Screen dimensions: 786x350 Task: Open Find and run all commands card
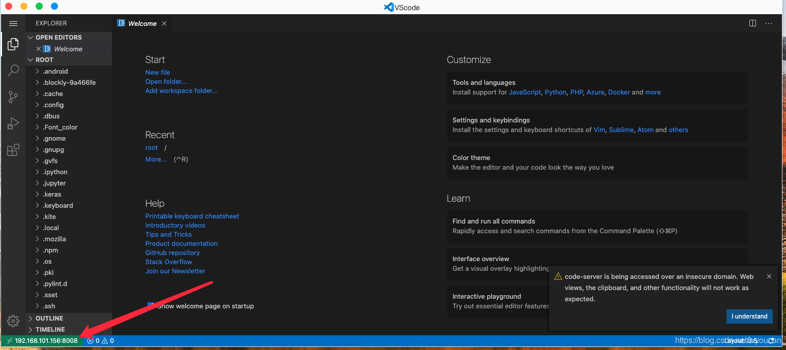tap(597, 226)
